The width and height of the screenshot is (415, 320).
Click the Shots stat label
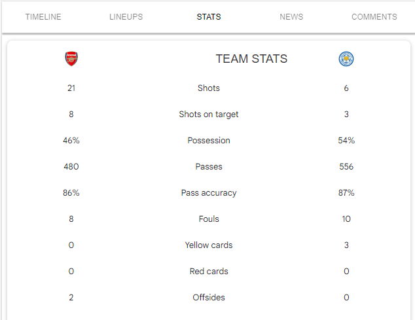tap(209, 88)
